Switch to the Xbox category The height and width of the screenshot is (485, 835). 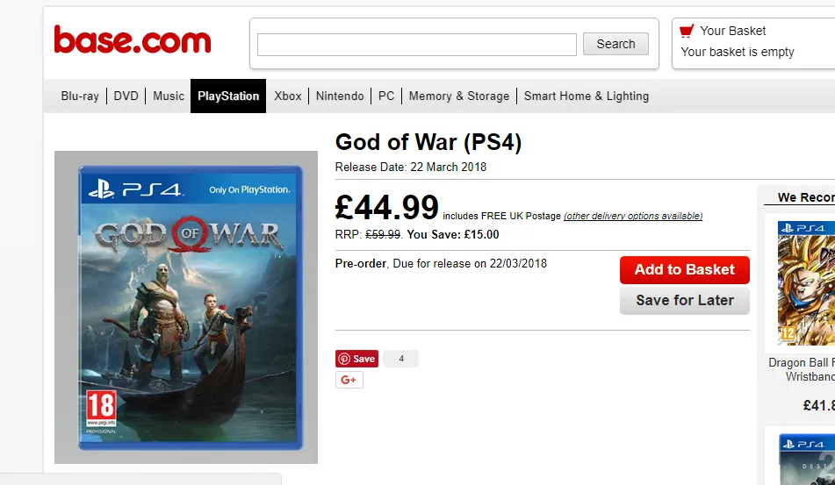coord(288,96)
